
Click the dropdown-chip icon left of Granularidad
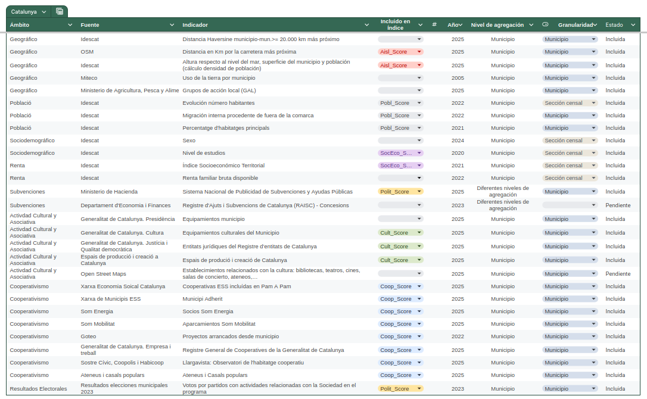coord(545,25)
